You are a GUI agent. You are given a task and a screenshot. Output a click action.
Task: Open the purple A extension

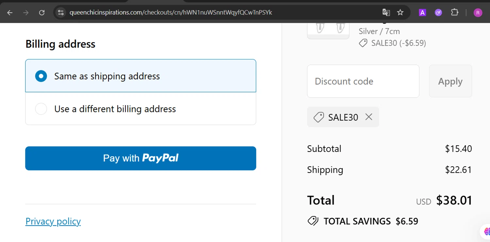pyautogui.click(x=422, y=13)
